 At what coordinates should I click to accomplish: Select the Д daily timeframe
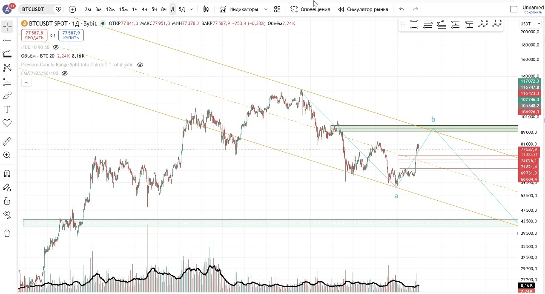tap(172, 9)
